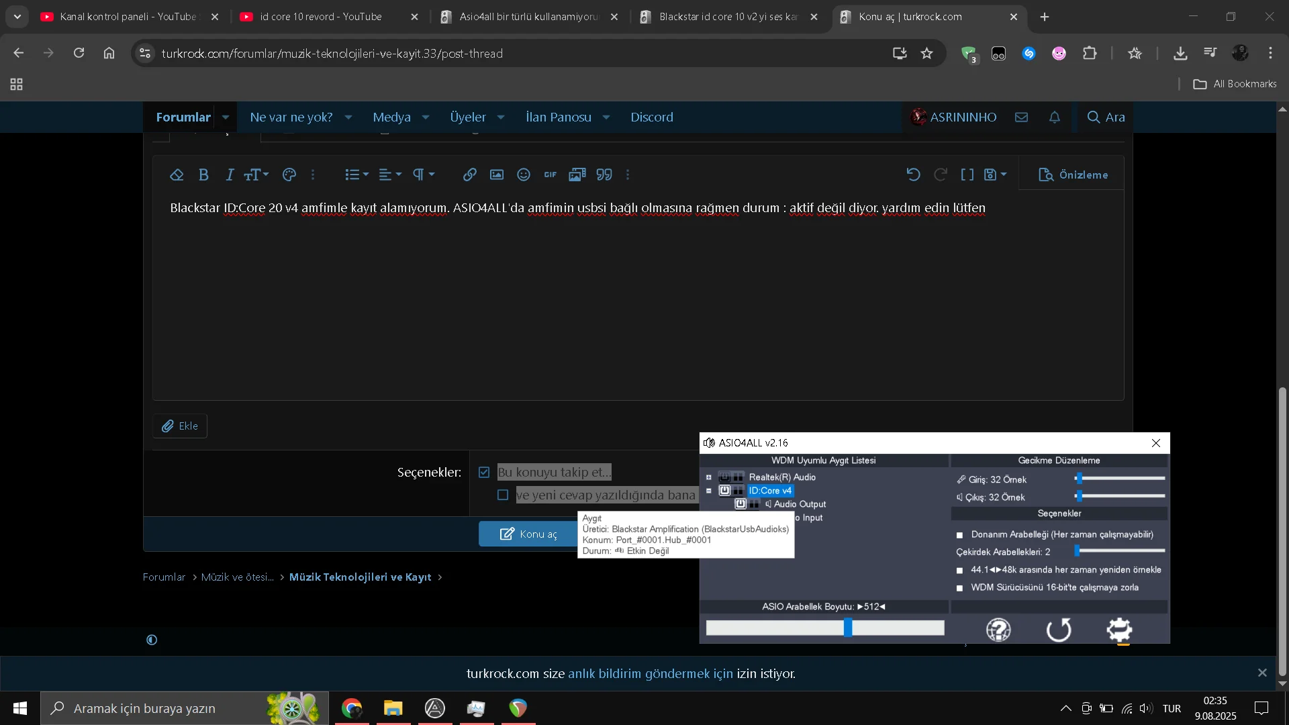The width and height of the screenshot is (1289, 725).
Task: Click the Konu aç submit button
Action: tap(528, 534)
